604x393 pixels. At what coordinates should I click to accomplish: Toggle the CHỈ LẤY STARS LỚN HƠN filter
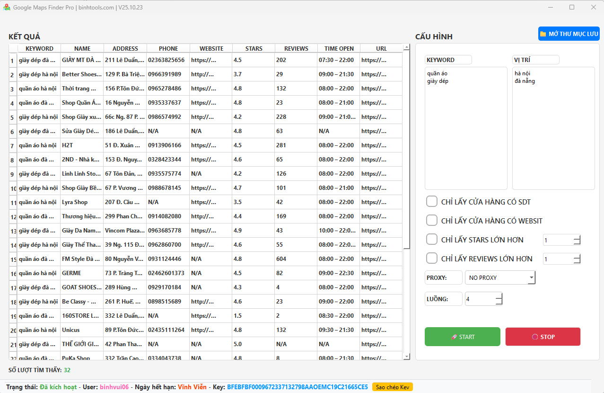coord(431,240)
